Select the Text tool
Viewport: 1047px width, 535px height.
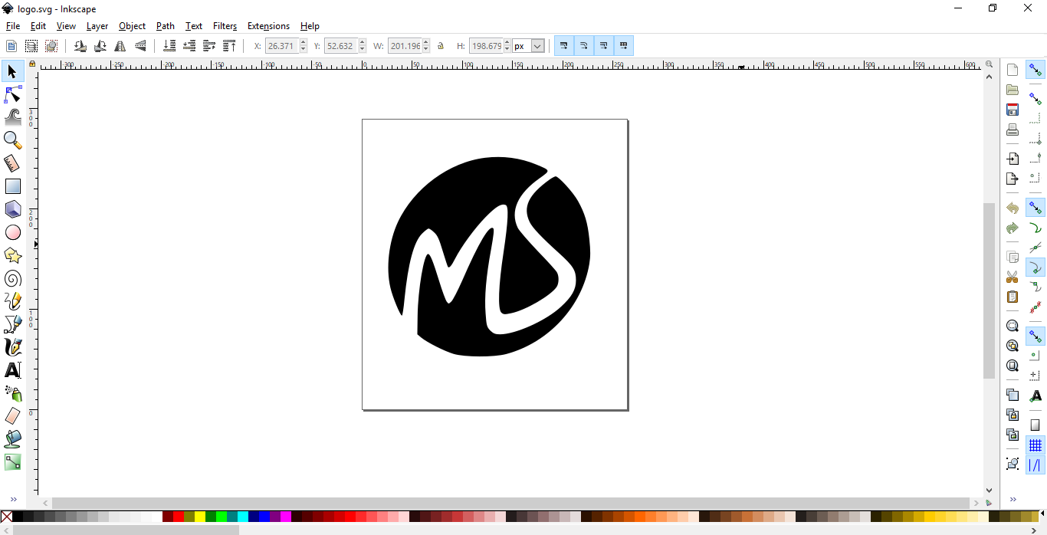tap(12, 370)
